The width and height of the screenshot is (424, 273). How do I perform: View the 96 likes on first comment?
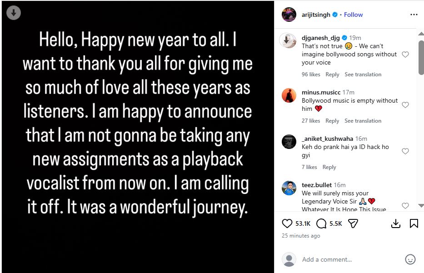pos(311,74)
